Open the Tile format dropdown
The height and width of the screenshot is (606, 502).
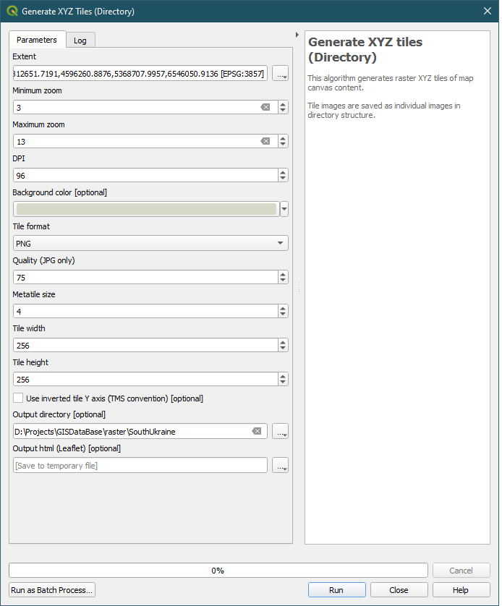(150, 244)
